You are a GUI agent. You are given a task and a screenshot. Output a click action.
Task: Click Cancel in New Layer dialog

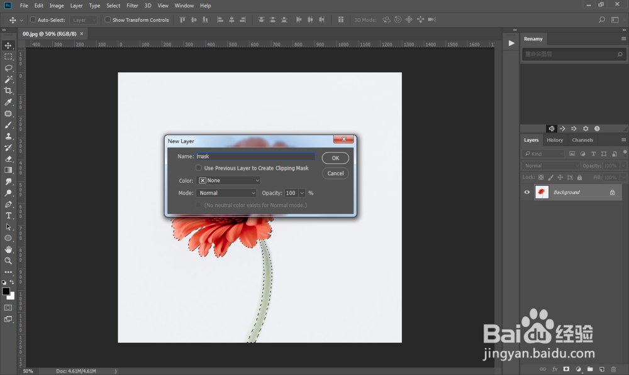(335, 173)
